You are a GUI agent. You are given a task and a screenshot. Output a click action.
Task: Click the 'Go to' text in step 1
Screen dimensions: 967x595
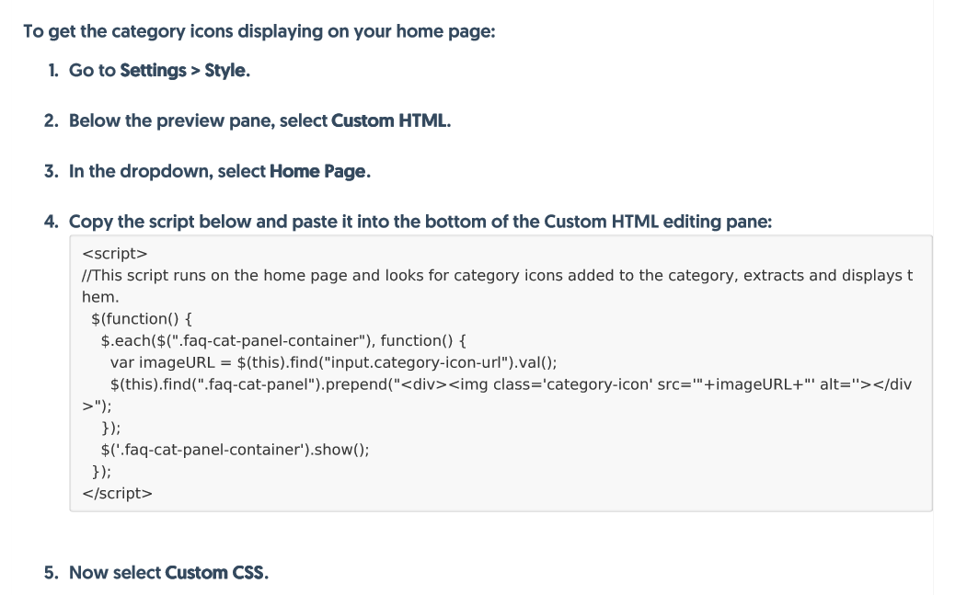point(92,71)
